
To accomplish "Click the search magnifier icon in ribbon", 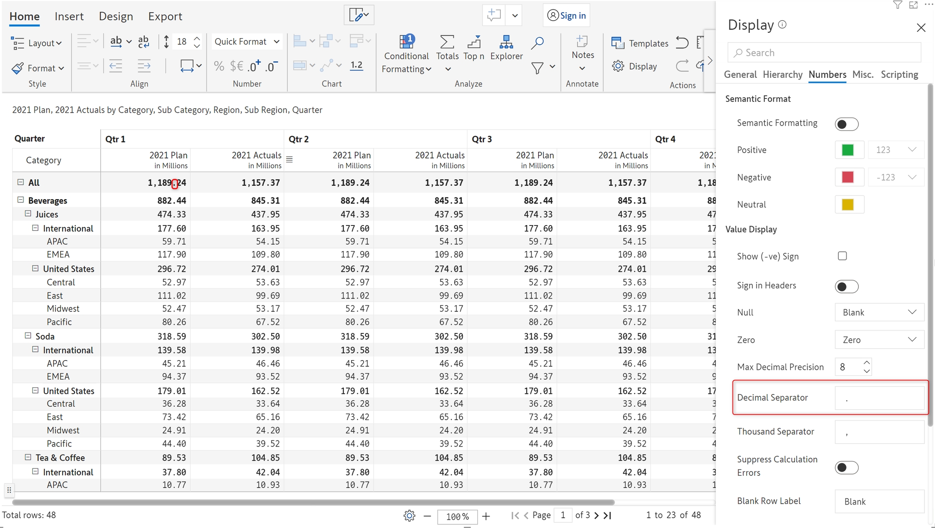I will (537, 42).
